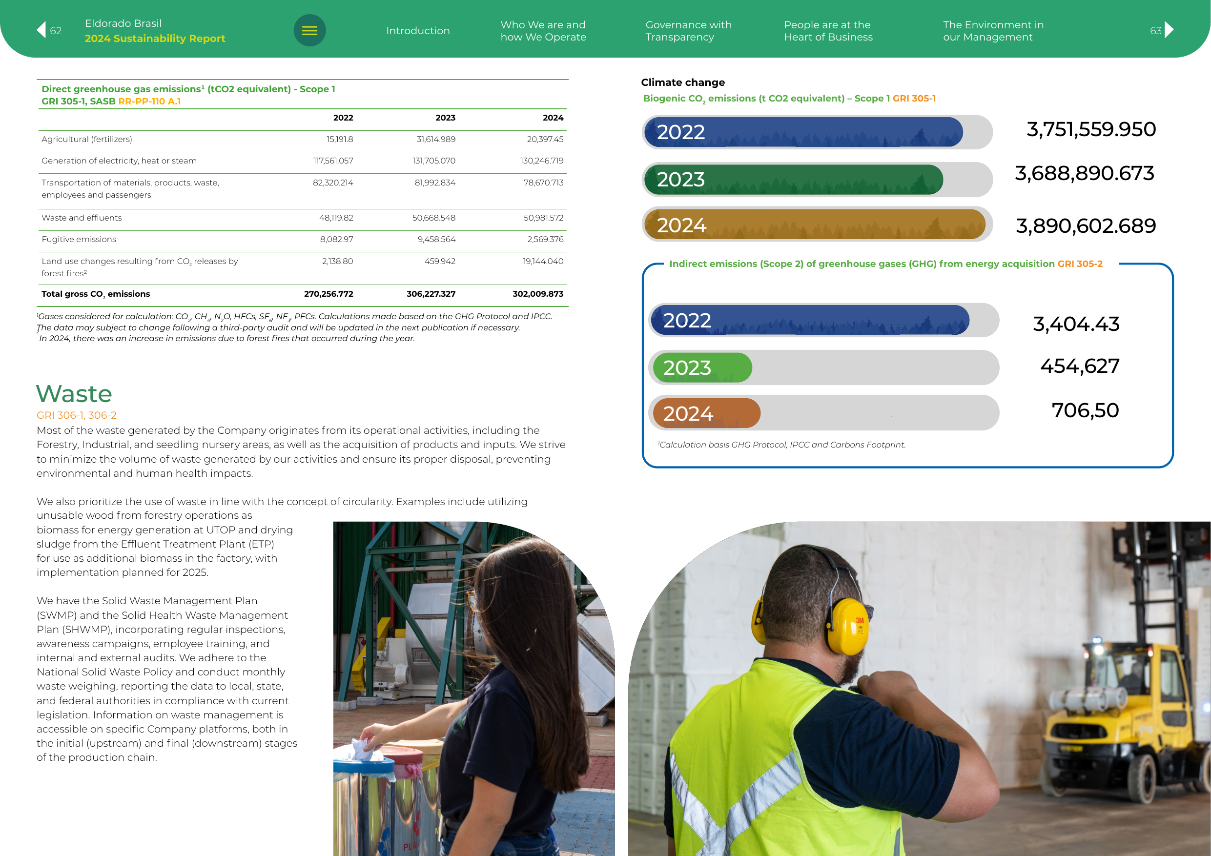Go to next page with right arrow
Viewport: 1211px width, 856px height.
pos(1170,30)
